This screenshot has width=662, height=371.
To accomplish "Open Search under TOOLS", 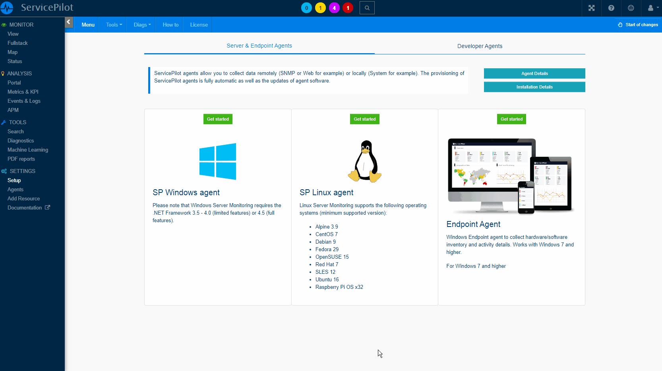I will pos(15,131).
